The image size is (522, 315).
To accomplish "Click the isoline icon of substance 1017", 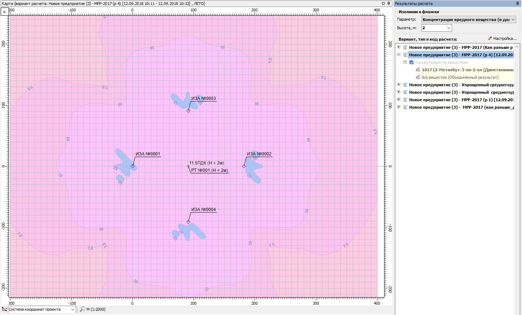I will click(418, 70).
